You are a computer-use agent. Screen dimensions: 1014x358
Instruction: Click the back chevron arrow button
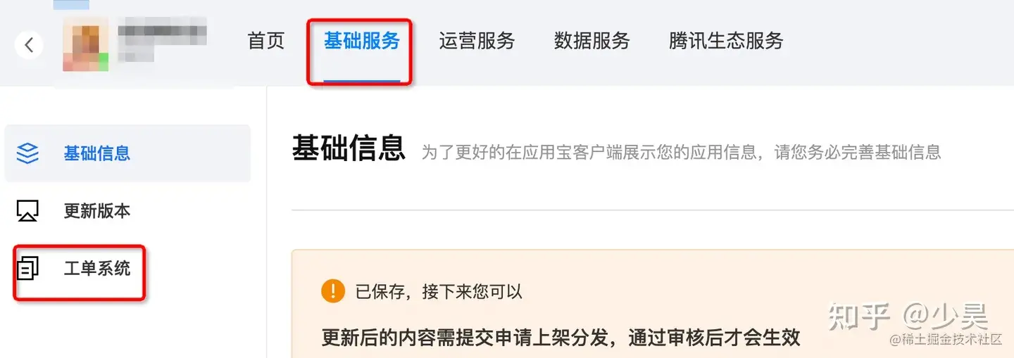pyautogui.click(x=29, y=45)
